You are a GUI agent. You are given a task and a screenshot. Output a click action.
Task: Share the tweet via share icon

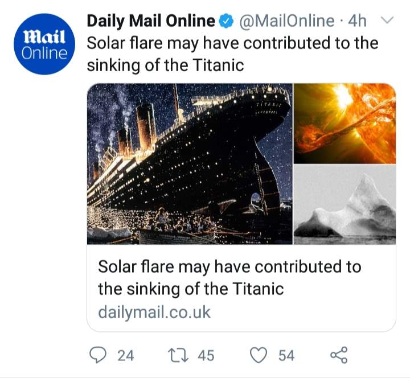point(338,355)
